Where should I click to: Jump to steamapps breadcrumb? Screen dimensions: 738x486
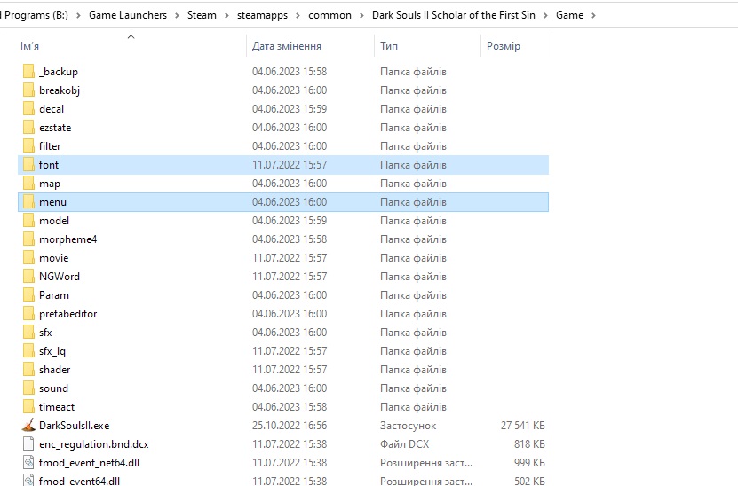(262, 15)
